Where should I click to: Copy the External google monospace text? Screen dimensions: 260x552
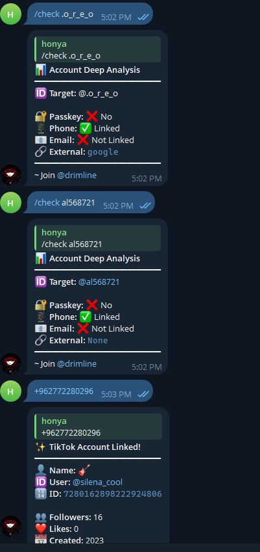tap(103, 152)
